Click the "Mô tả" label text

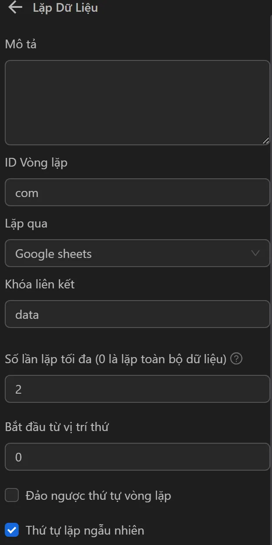pos(20,44)
